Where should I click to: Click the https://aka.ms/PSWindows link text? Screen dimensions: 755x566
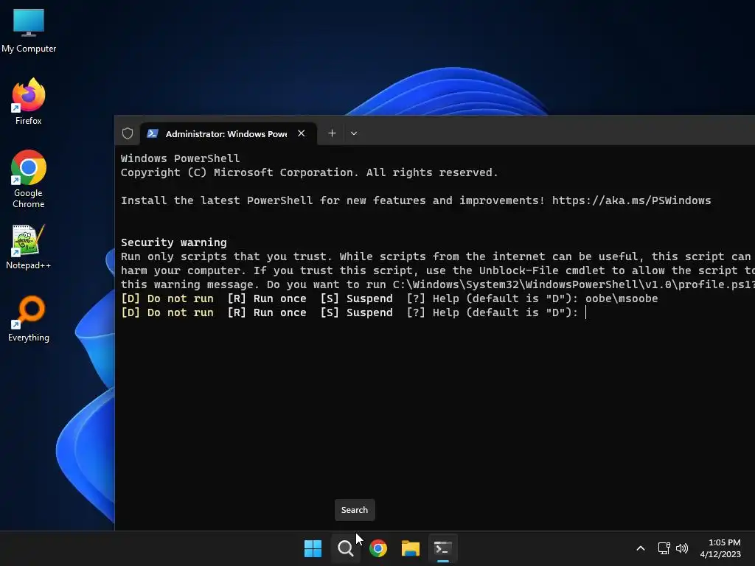[631, 200]
